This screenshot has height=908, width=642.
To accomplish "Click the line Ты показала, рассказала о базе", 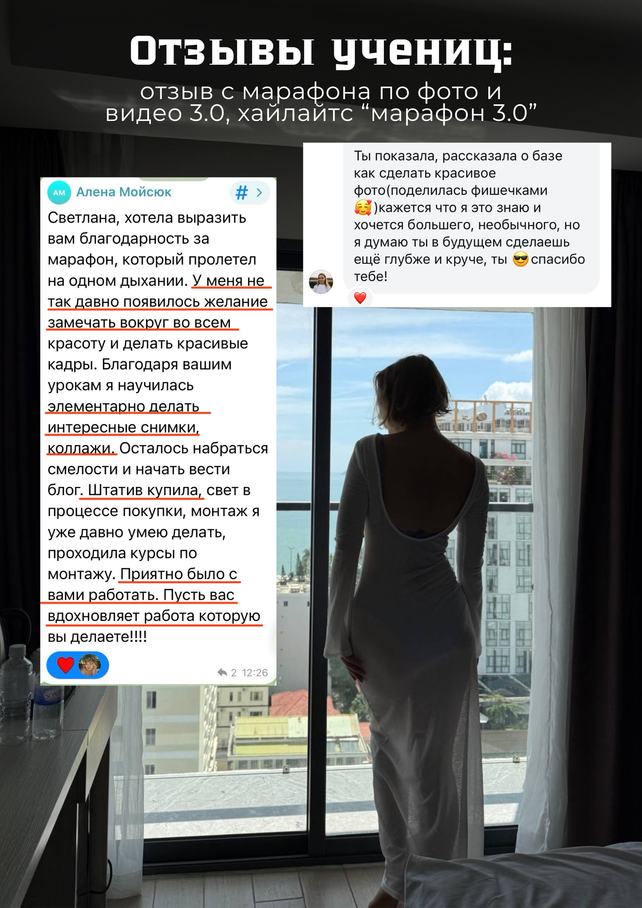I will pos(458,156).
